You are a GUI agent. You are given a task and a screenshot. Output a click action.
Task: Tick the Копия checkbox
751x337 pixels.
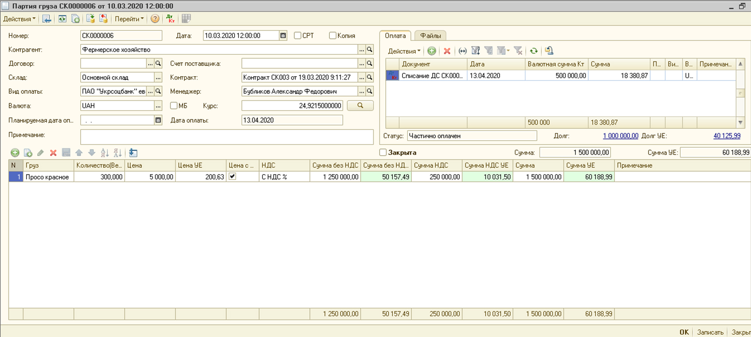332,35
